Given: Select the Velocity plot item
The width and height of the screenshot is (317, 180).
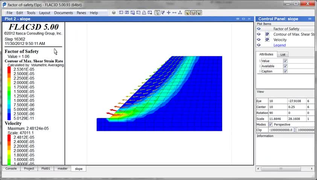Looking at the screenshot, I should [280, 40].
